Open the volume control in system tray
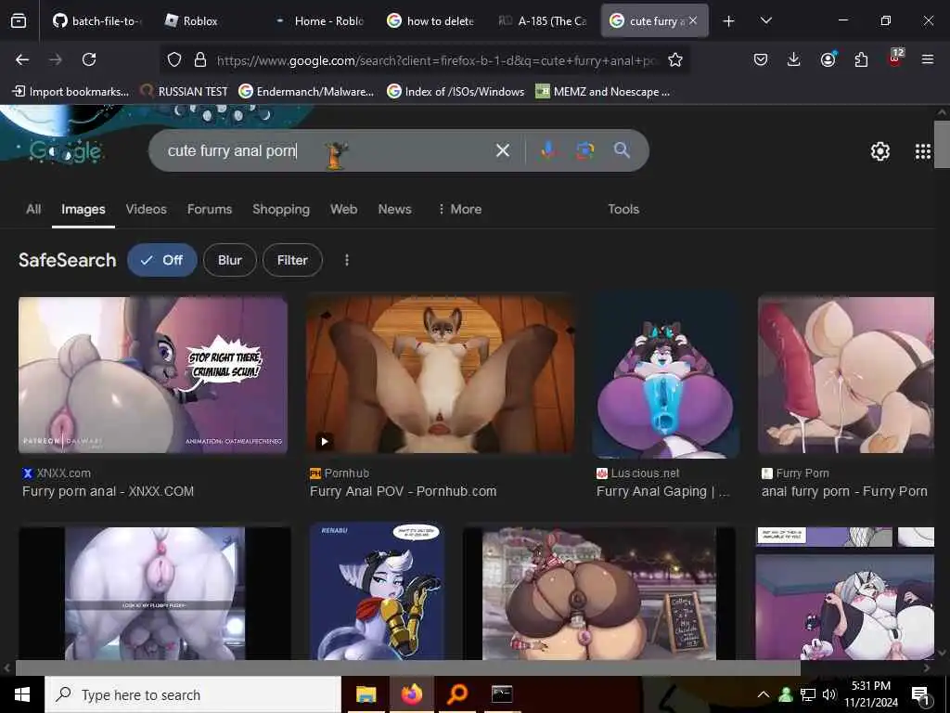 point(829,694)
